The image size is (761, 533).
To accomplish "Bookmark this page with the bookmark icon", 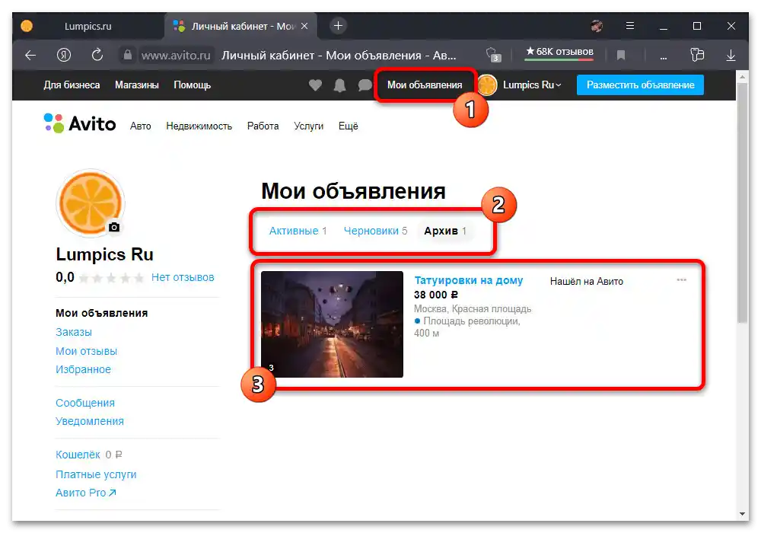I will 621,56.
